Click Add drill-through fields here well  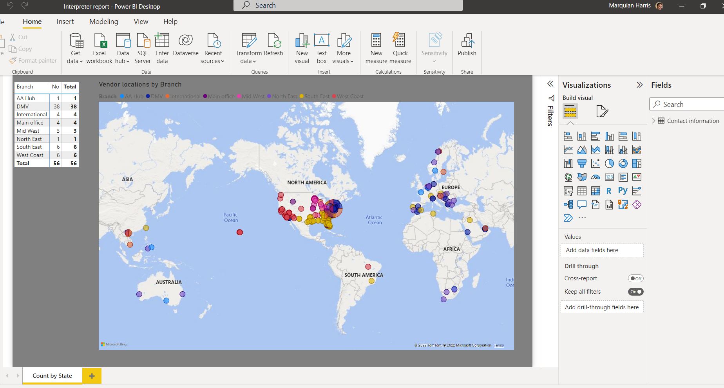pos(602,307)
